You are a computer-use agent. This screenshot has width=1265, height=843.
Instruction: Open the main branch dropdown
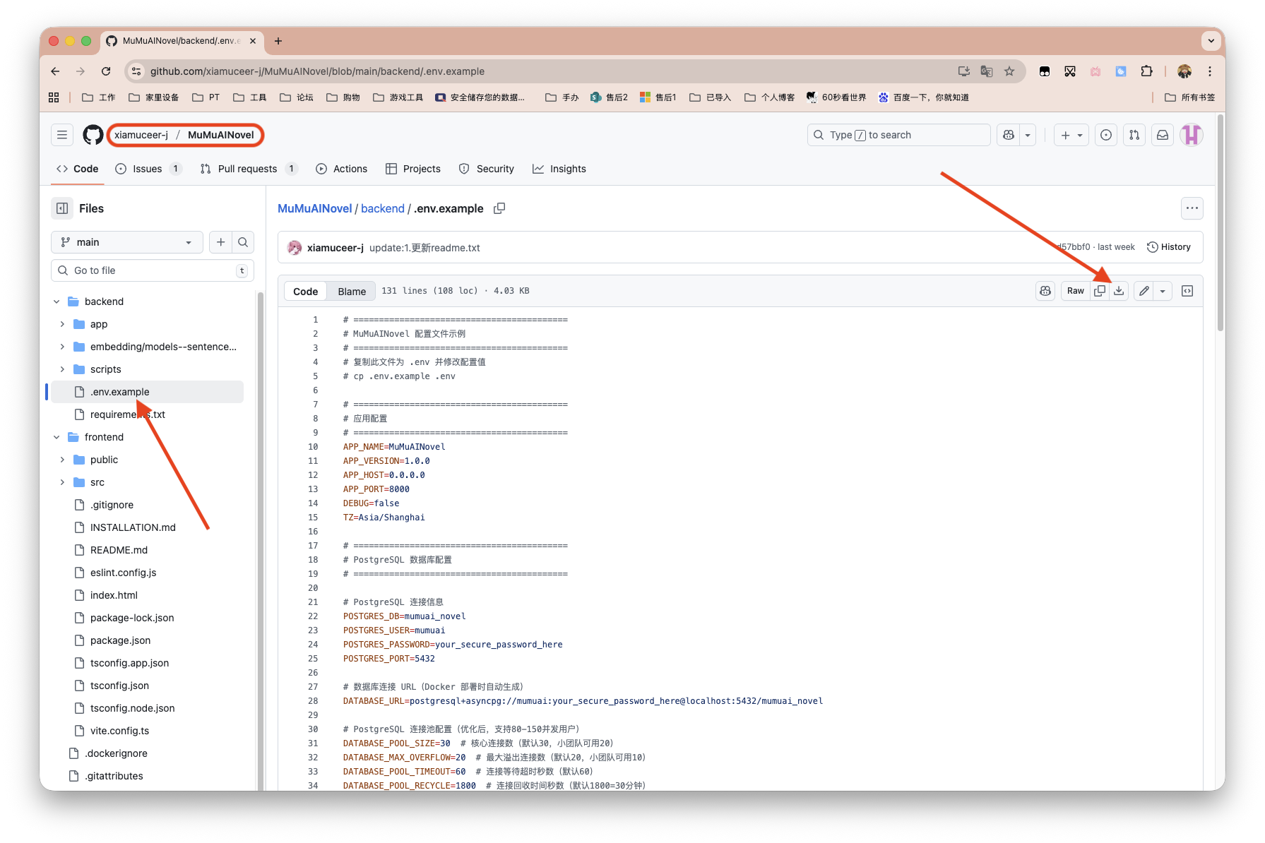(x=127, y=242)
